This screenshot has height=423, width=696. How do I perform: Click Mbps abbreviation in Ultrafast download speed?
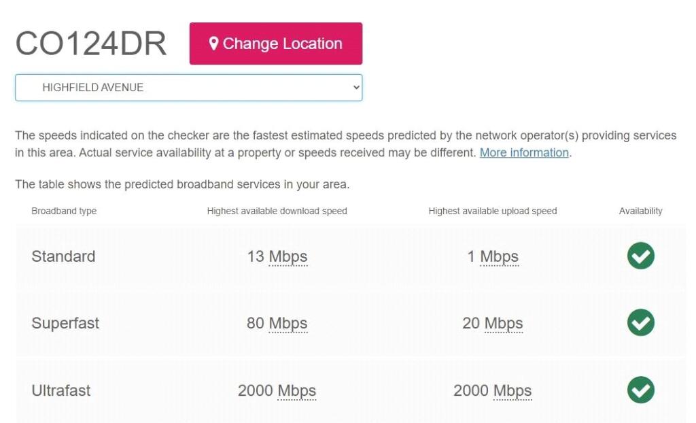click(297, 390)
